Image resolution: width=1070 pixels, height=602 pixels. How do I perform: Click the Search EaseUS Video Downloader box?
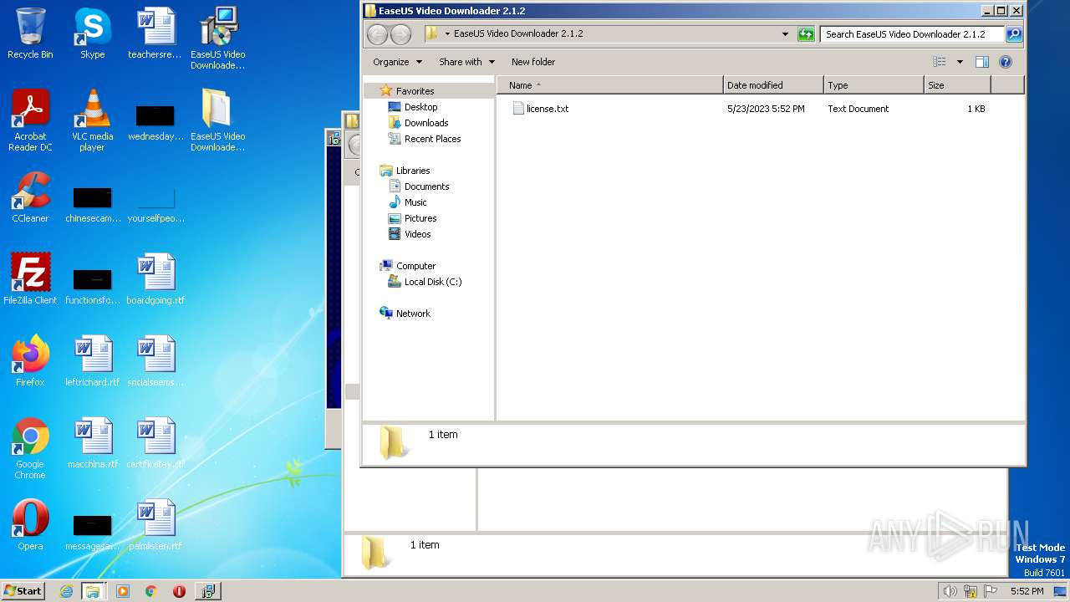(x=911, y=34)
